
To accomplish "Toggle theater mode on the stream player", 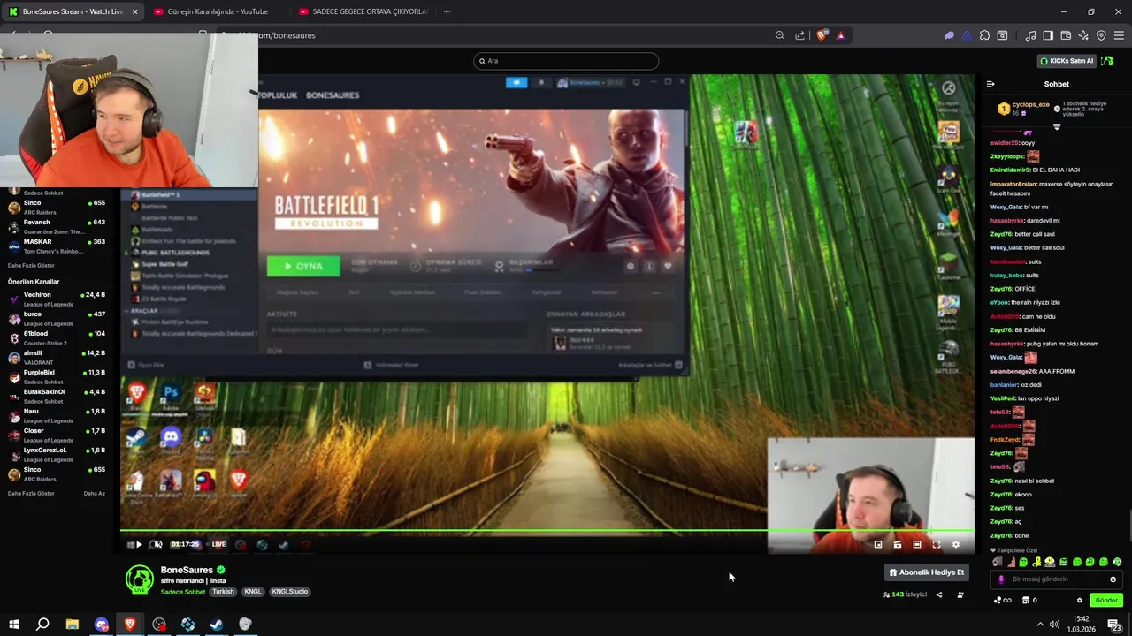I will click(917, 544).
